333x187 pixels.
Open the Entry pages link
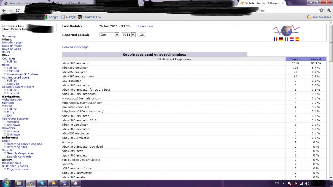coord(11,112)
